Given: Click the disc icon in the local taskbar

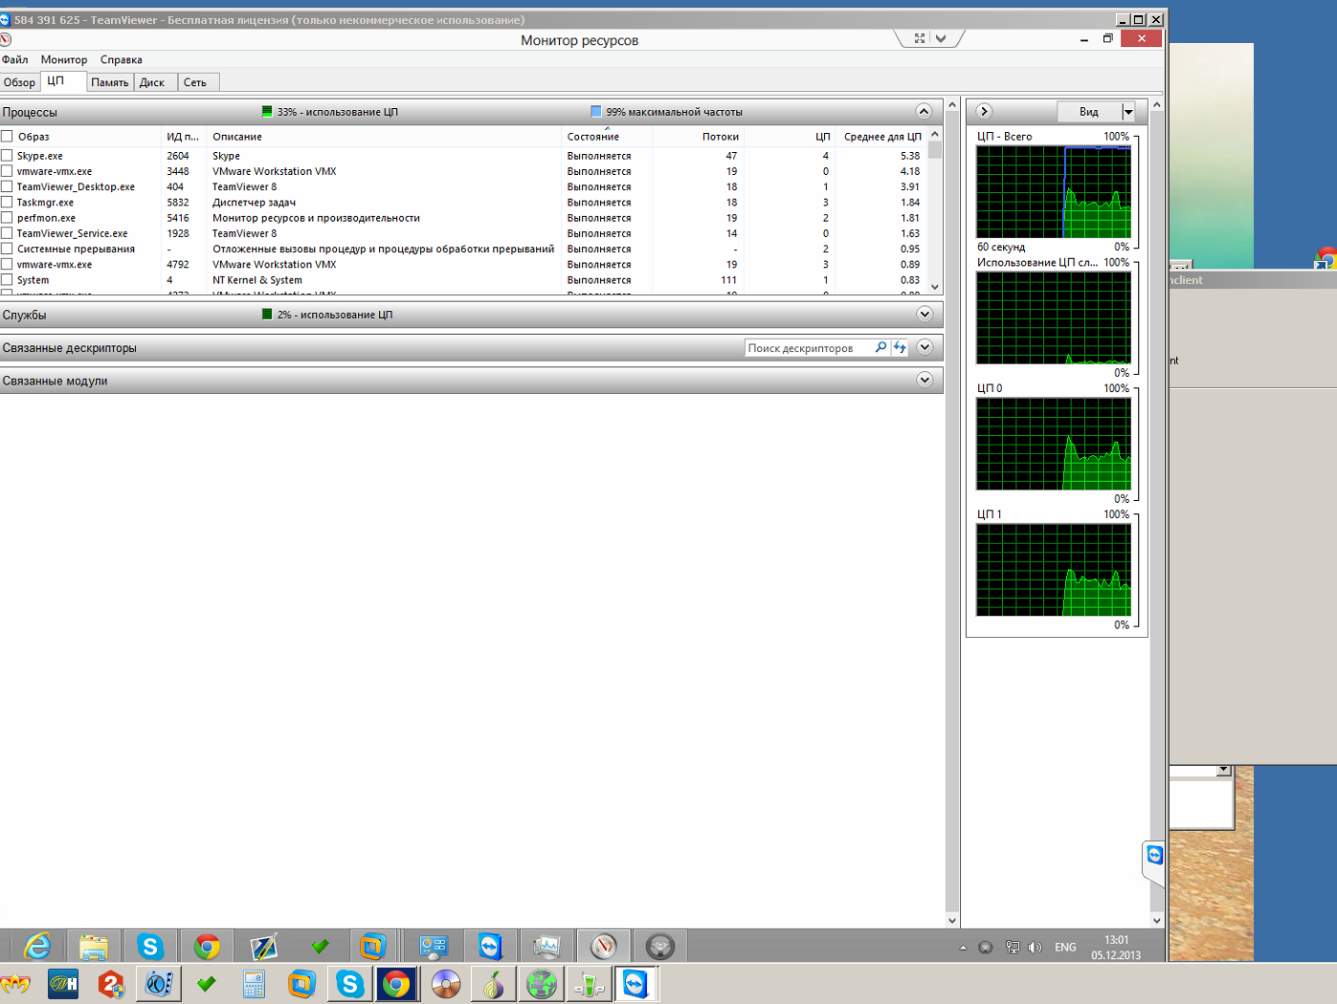Looking at the screenshot, I should [446, 983].
